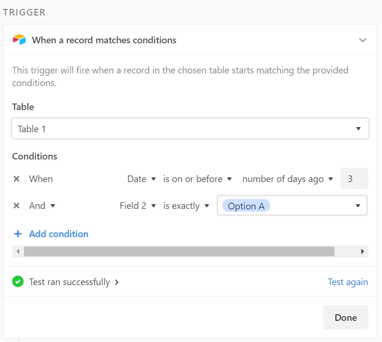382x342 pixels.
Task: Open the Option A value dropdown
Action: tap(292, 206)
